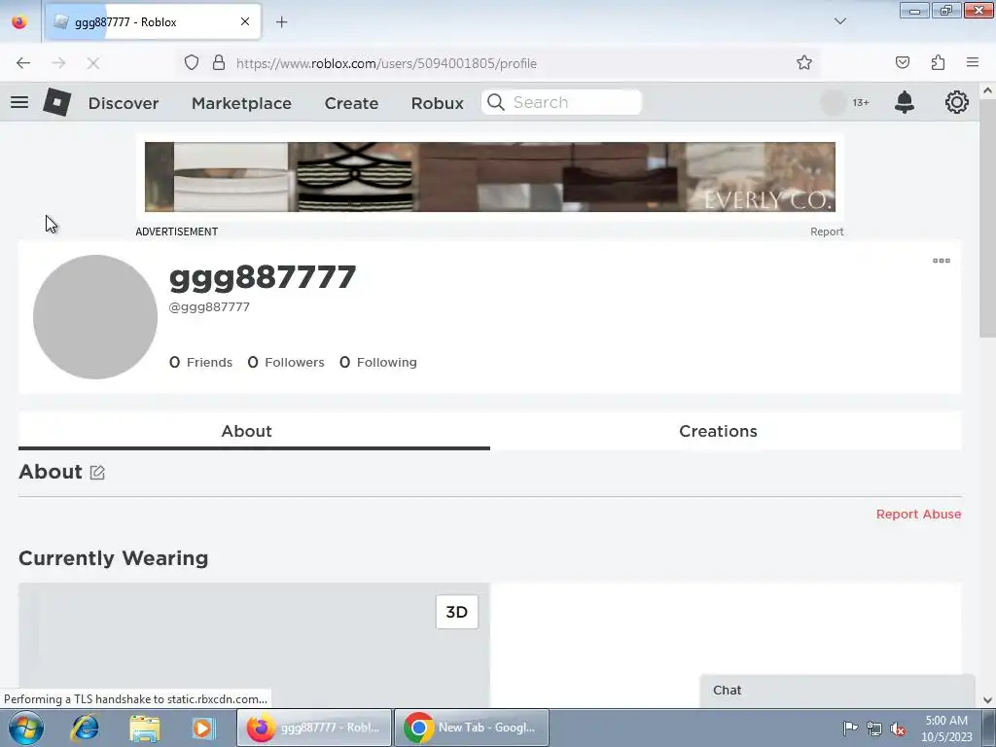Launch Internet Explorer from taskbar
This screenshot has height=747, width=996.
86,728
